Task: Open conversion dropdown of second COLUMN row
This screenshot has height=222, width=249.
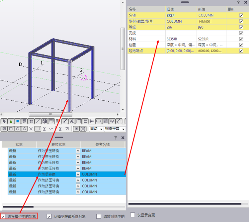Action: (78, 180)
